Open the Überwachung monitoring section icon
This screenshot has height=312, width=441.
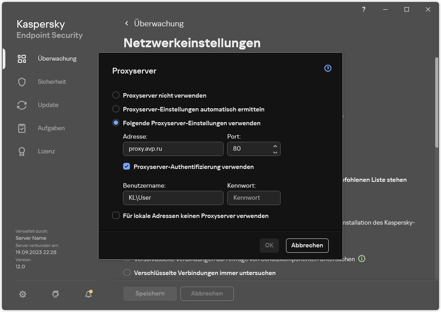point(22,58)
